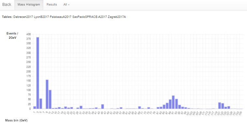
Task: Click the SaoPaoloSPRACE-A2017 table name
Action: point(90,17)
